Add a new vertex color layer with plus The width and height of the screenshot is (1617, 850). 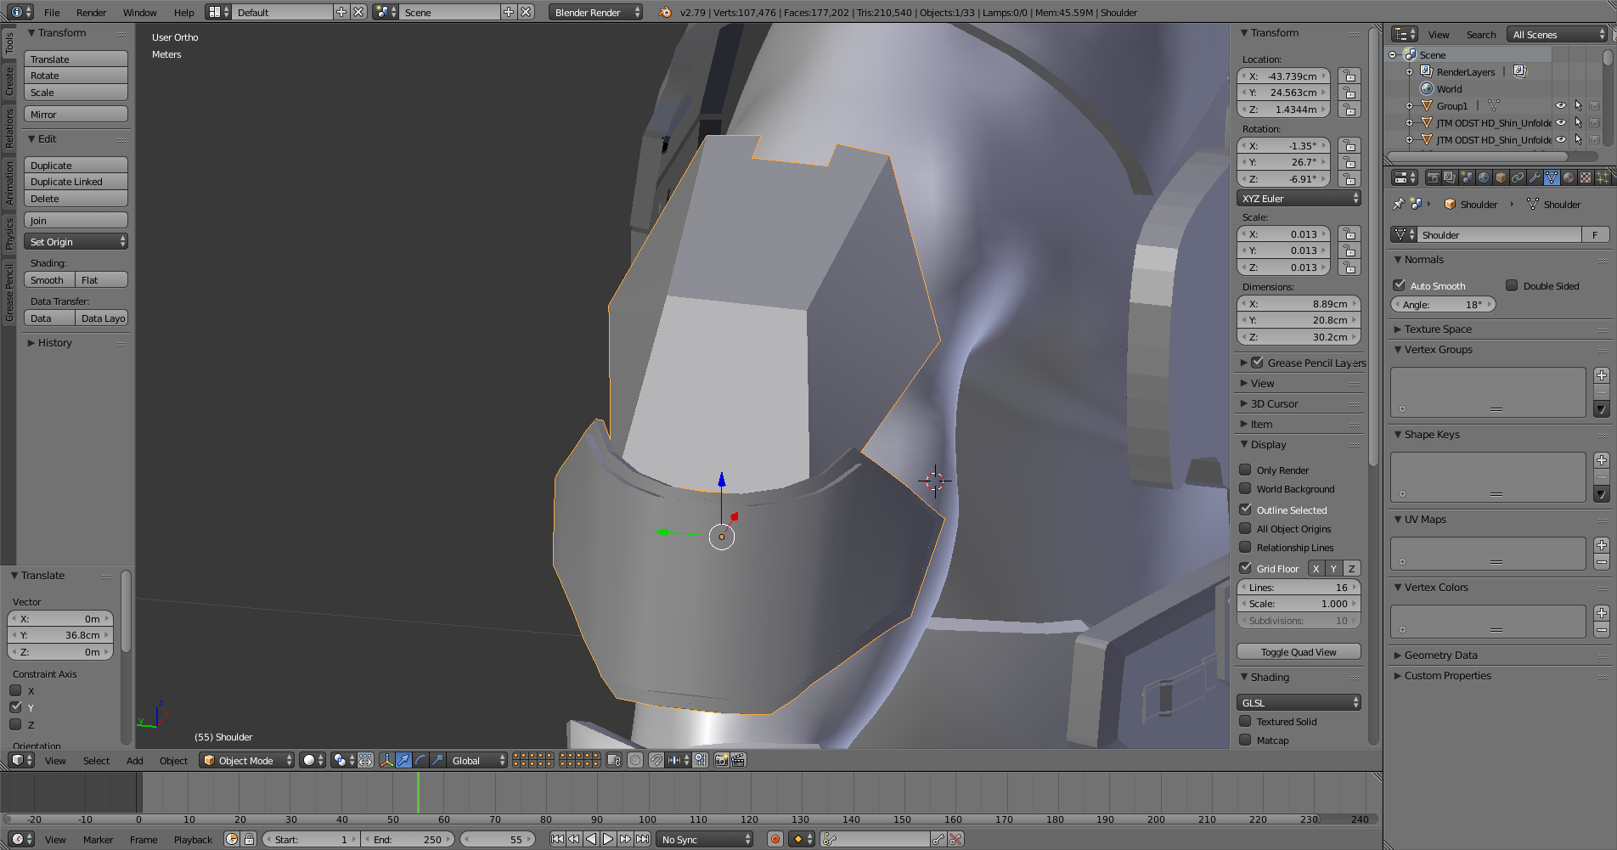tap(1602, 613)
